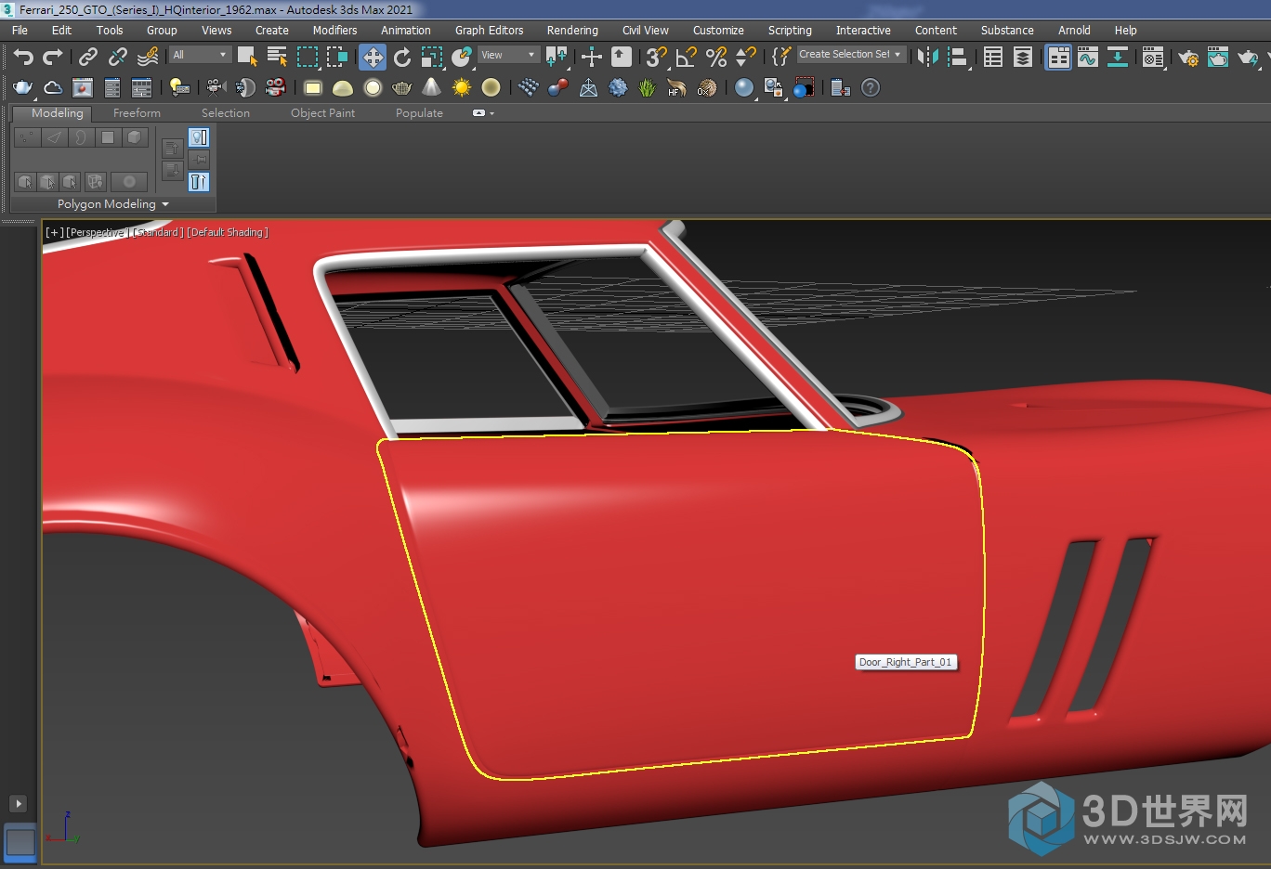This screenshot has height=869, width=1271.
Task: Open the Modifiers menu
Action: point(334,31)
